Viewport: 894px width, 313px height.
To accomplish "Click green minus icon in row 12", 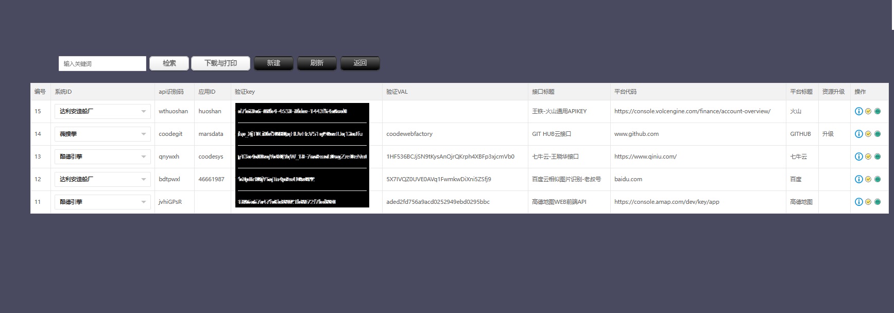I will tap(878, 179).
